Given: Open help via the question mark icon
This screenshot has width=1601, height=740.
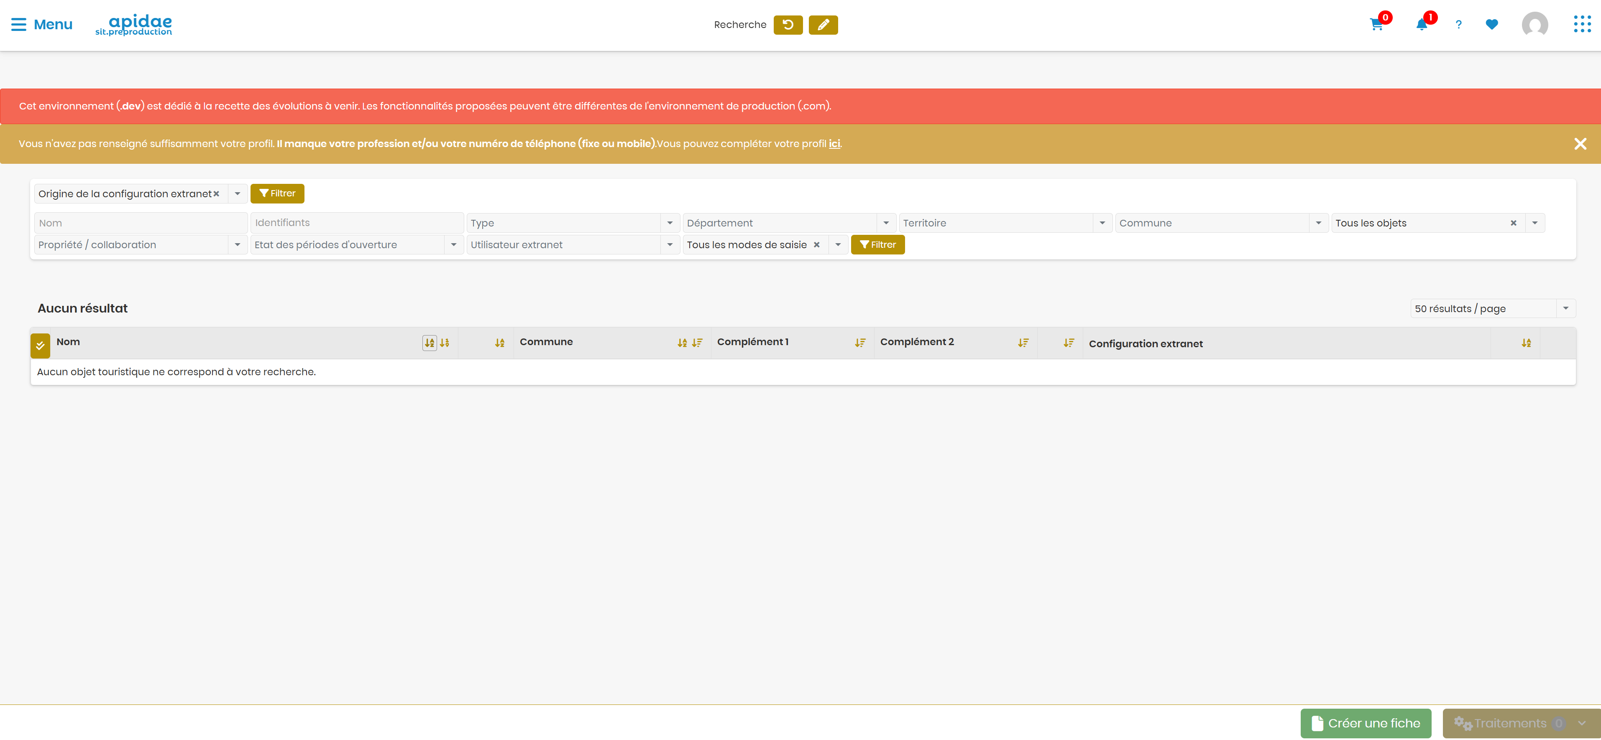Looking at the screenshot, I should tap(1459, 25).
